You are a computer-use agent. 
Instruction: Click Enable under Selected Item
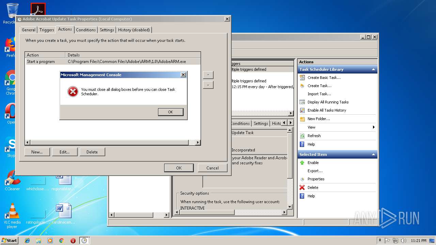point(313,163)
